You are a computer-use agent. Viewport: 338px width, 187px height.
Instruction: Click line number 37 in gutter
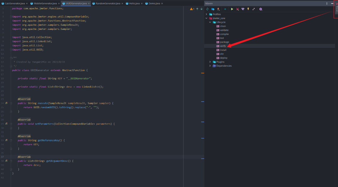(2, 157)
